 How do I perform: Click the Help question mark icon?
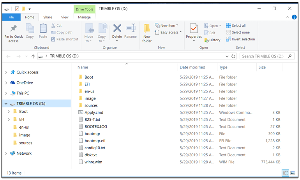click(294, 17)
